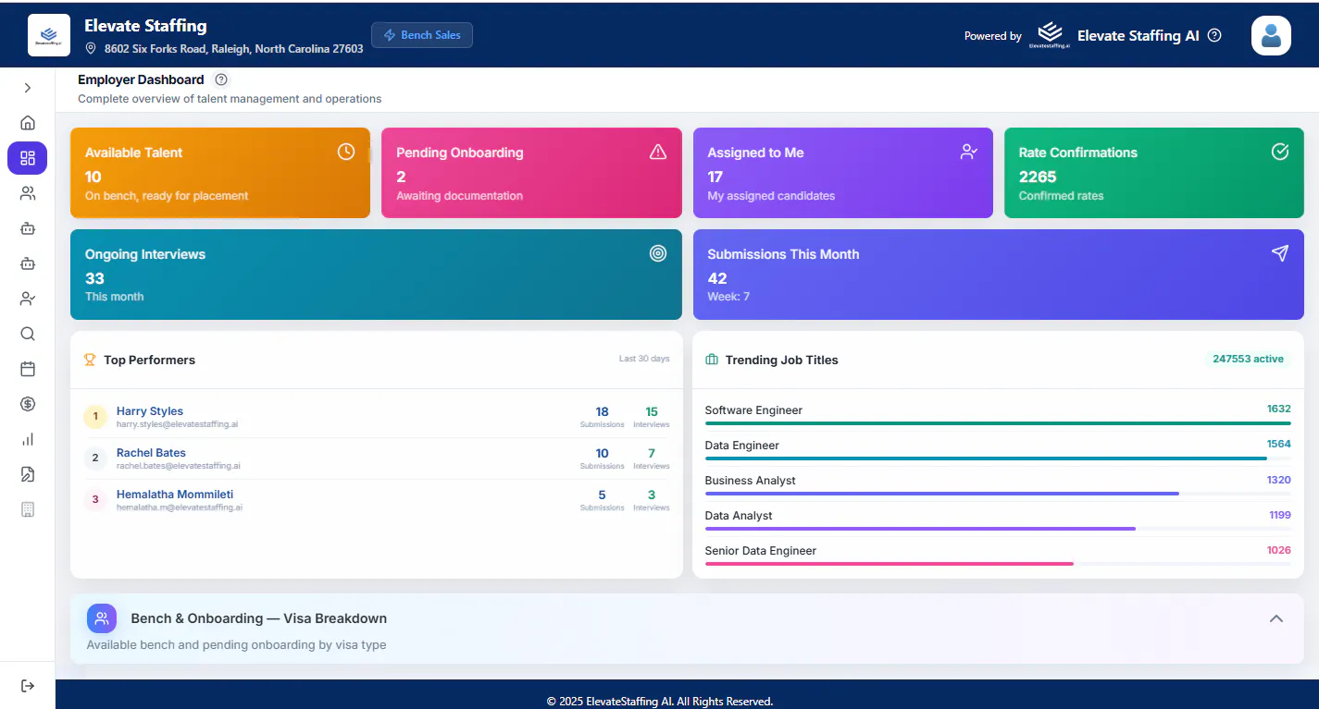Open the user-check sidebar icon
Screen dimensions: 1319x709
click(x=28, y=299)
